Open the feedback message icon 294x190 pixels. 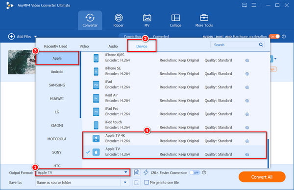tap(245, 5)
